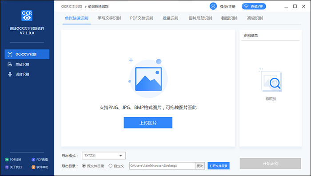Click the 关于我们 icon
This screenshot has height=176, width=311.
pos(7,167)
